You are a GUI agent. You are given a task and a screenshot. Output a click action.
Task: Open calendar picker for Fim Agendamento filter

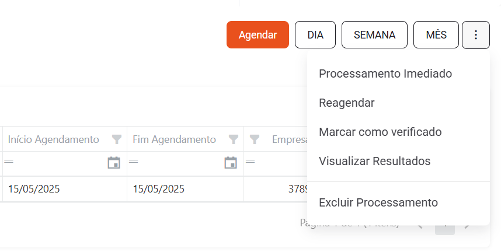pos(231,163)
